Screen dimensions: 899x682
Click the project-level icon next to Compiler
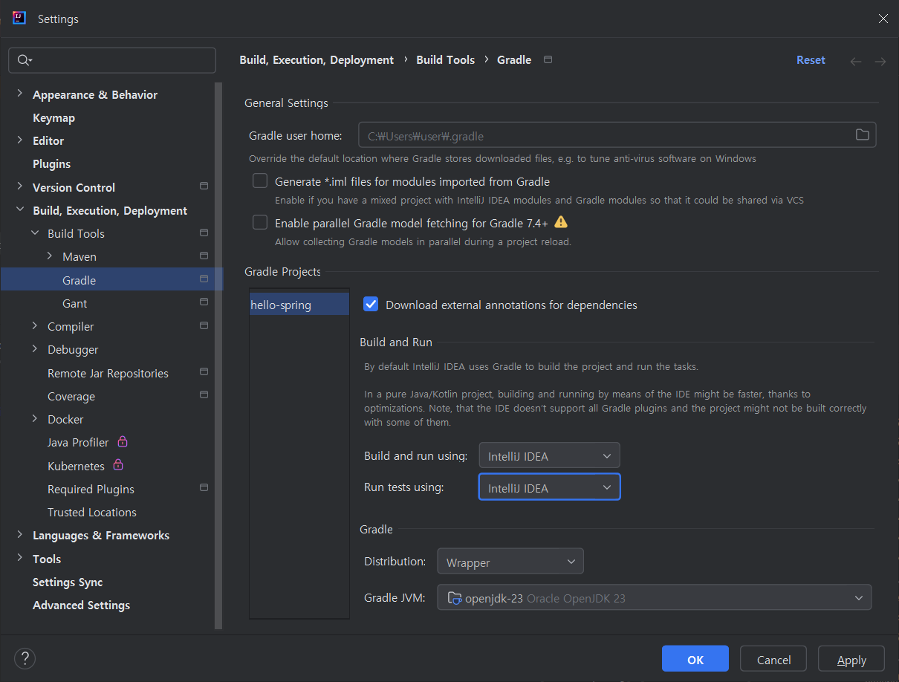204,325
